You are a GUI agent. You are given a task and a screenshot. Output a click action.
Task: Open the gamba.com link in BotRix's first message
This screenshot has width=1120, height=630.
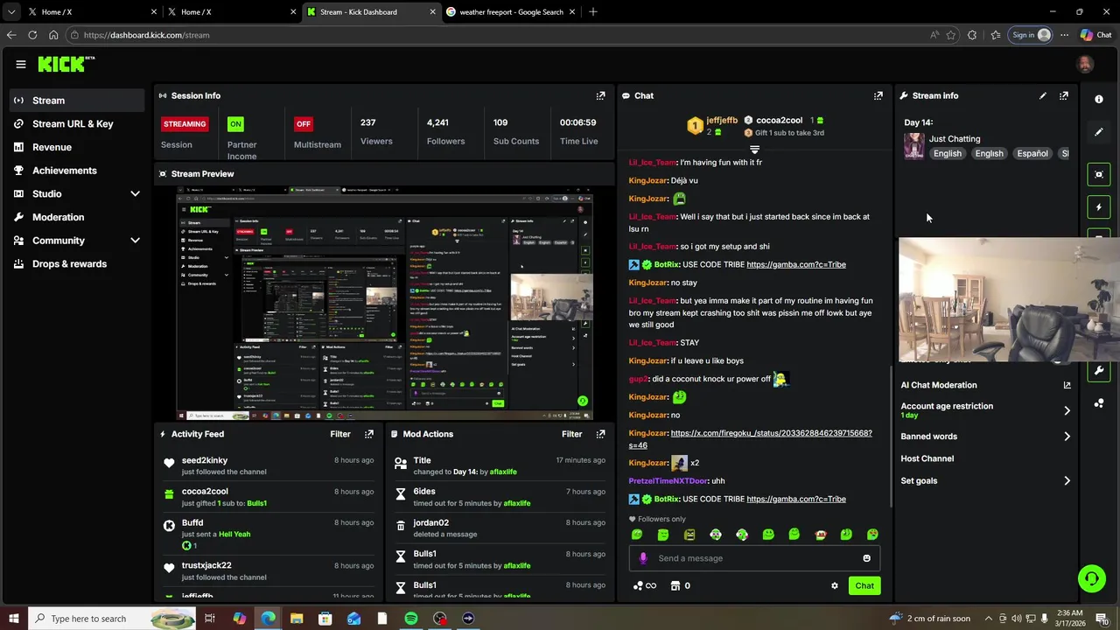click(x=796, y=264)
